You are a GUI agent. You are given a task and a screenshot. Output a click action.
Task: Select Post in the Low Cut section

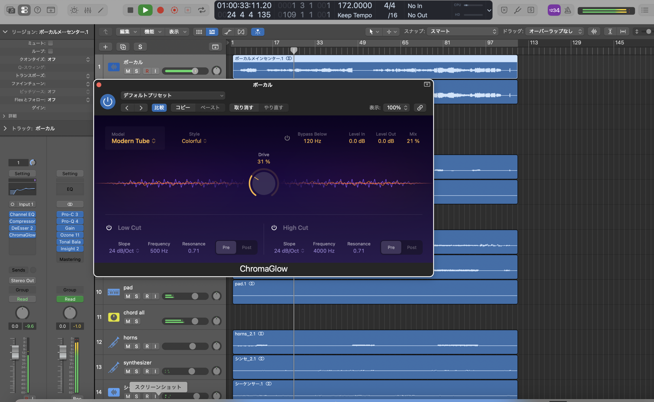(x=246, y=247)
